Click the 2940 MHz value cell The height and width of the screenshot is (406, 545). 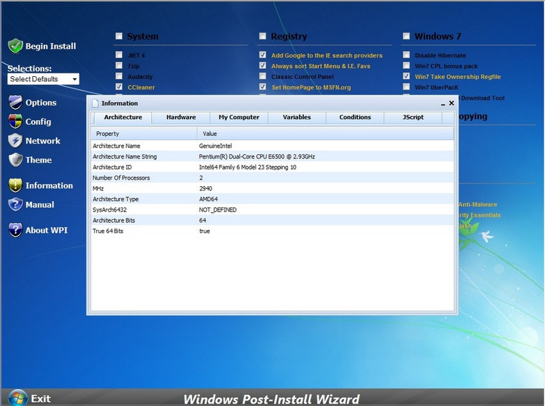click(206, 188)
